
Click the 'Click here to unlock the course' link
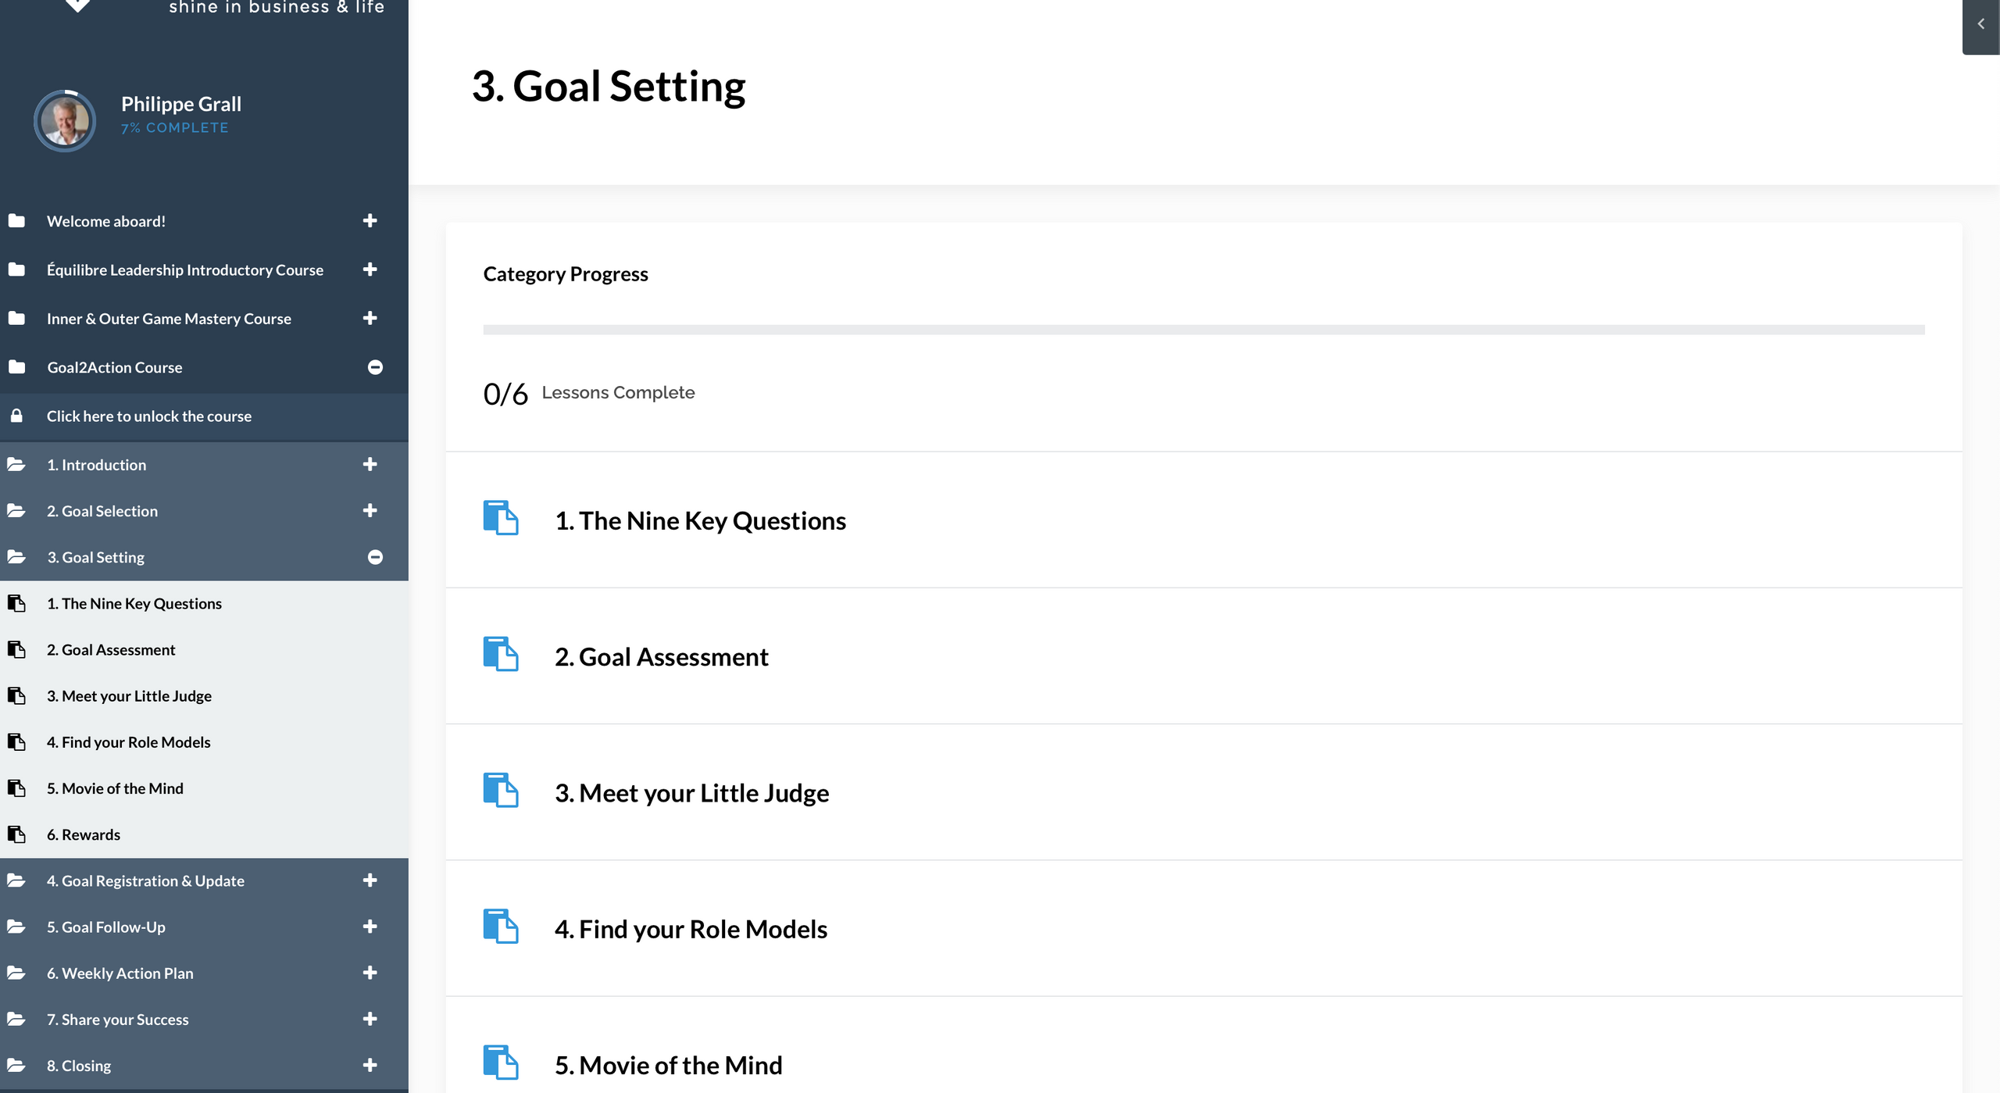point(148,416)
